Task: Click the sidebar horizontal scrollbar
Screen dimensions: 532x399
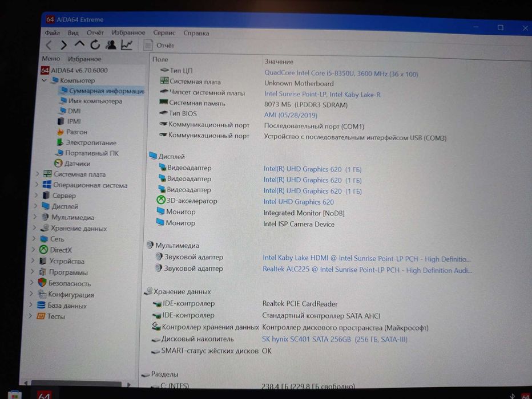Action: coord(76,384)
